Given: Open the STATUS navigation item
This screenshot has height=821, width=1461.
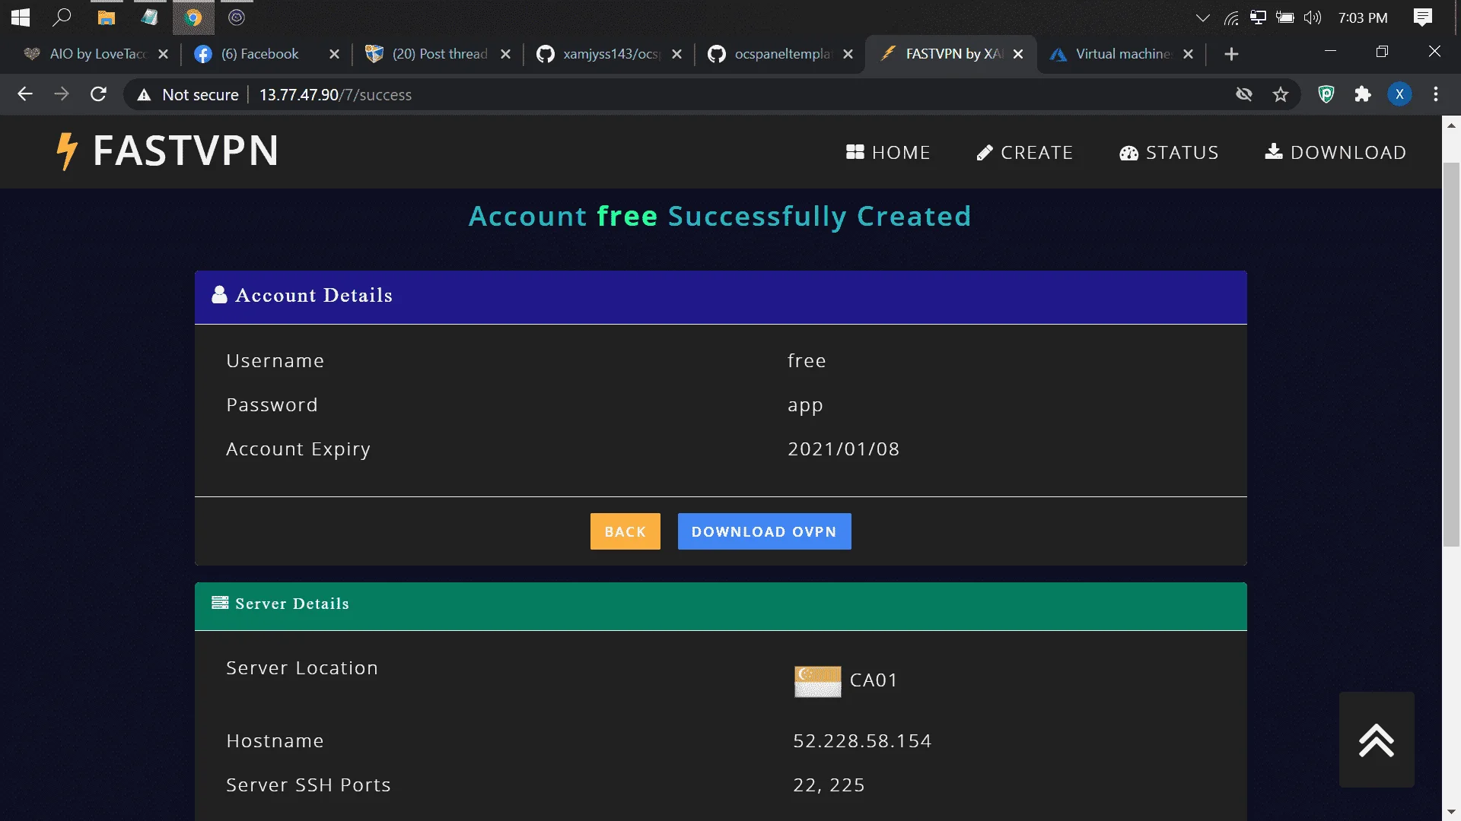Looking at the screenshot, I should [x=1169, y=153].
